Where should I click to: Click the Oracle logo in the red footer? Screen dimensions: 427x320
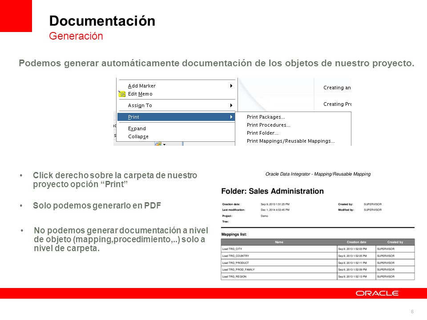377,293
